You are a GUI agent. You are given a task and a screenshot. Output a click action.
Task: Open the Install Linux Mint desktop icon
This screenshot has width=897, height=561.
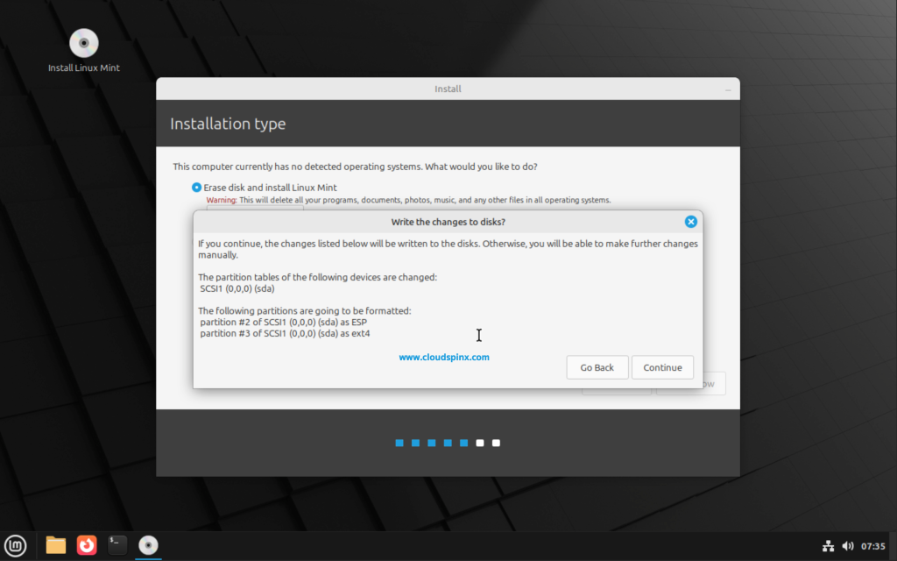coord(83,50)
